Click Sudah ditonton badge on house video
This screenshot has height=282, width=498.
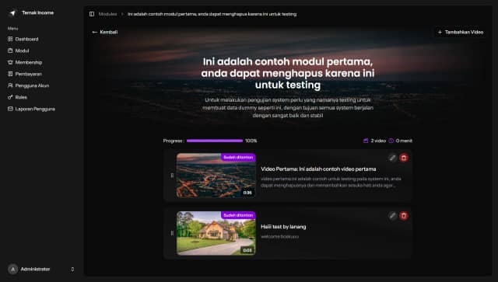click(238, 215)
